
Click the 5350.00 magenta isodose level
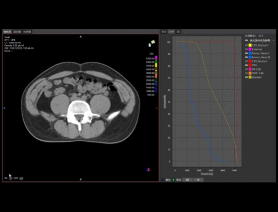click(x=156, y=58)
